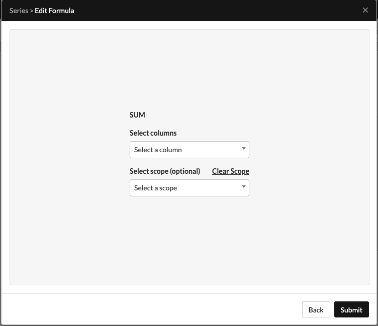Open the Select a scope dropdown
This screenshot has width=378, height=326.
pos(189,188)
